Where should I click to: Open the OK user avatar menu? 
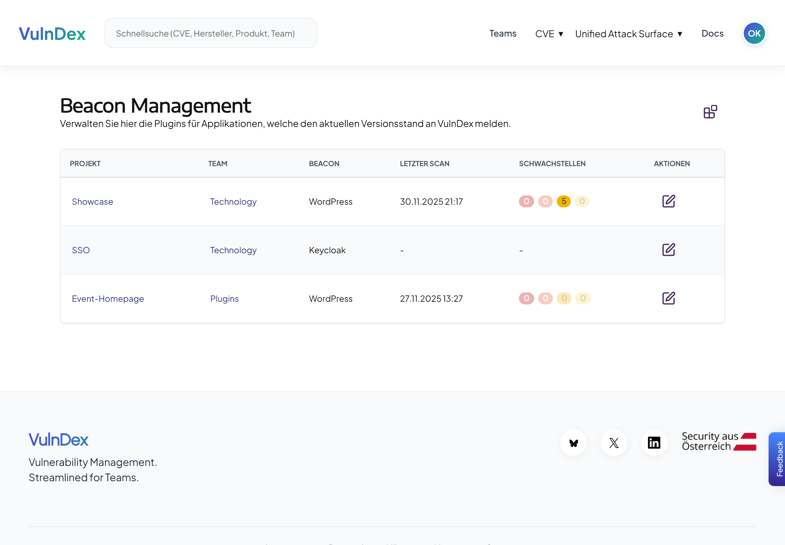click(754, 34)
